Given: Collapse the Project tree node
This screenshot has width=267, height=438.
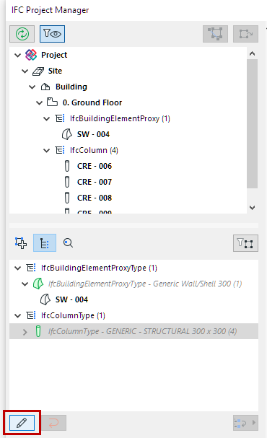Looking at the screenshot, I should tap(18, 55).
